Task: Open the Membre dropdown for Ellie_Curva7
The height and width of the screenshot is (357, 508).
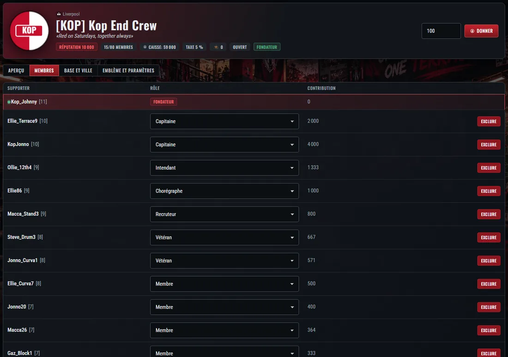Action: tap(224, 283)
